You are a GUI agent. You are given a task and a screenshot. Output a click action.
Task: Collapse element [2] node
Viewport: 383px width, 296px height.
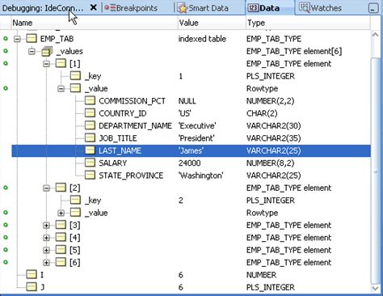click(46, 188)
